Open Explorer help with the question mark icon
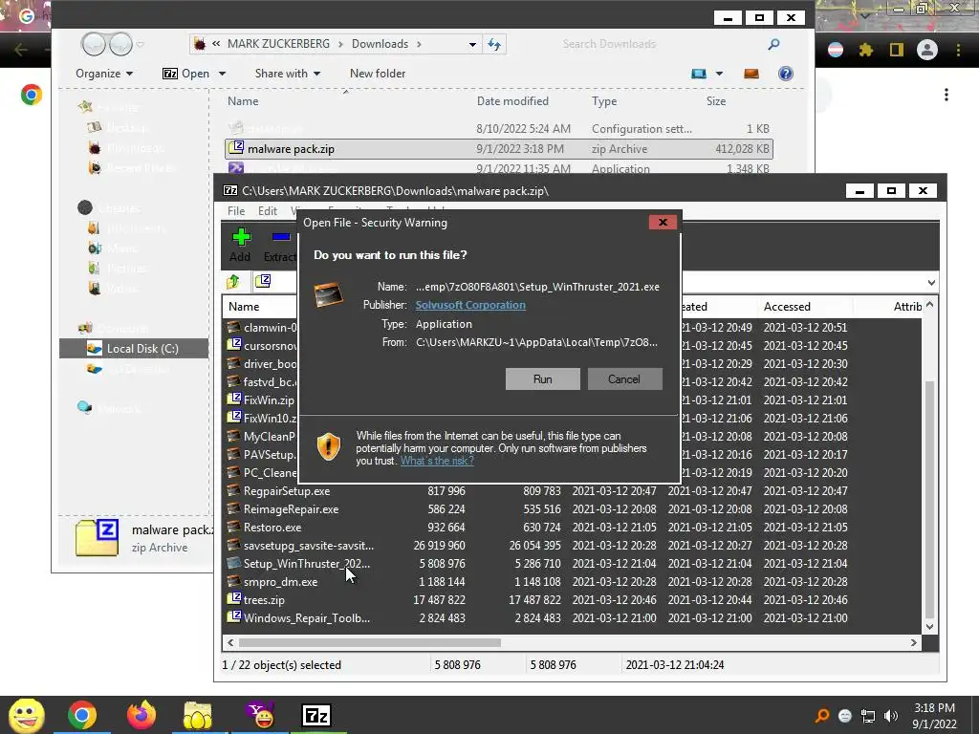979x734 pixels. (786, 74)
